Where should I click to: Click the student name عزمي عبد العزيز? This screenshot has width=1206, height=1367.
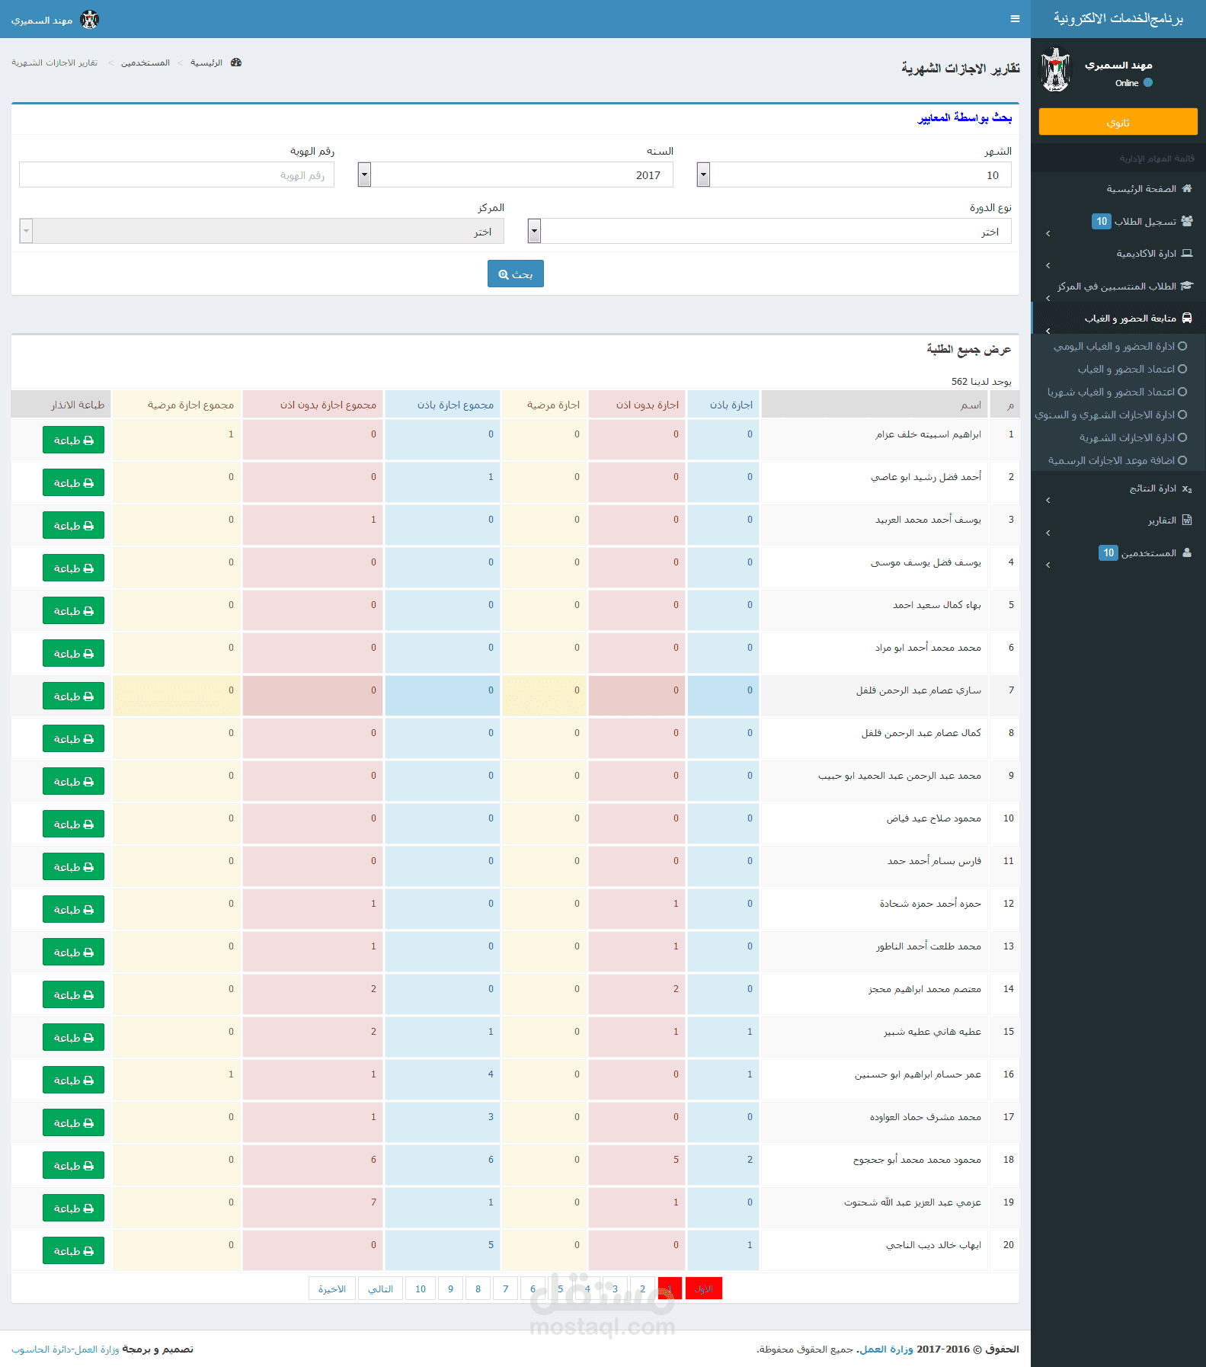tap(913, 1202)
